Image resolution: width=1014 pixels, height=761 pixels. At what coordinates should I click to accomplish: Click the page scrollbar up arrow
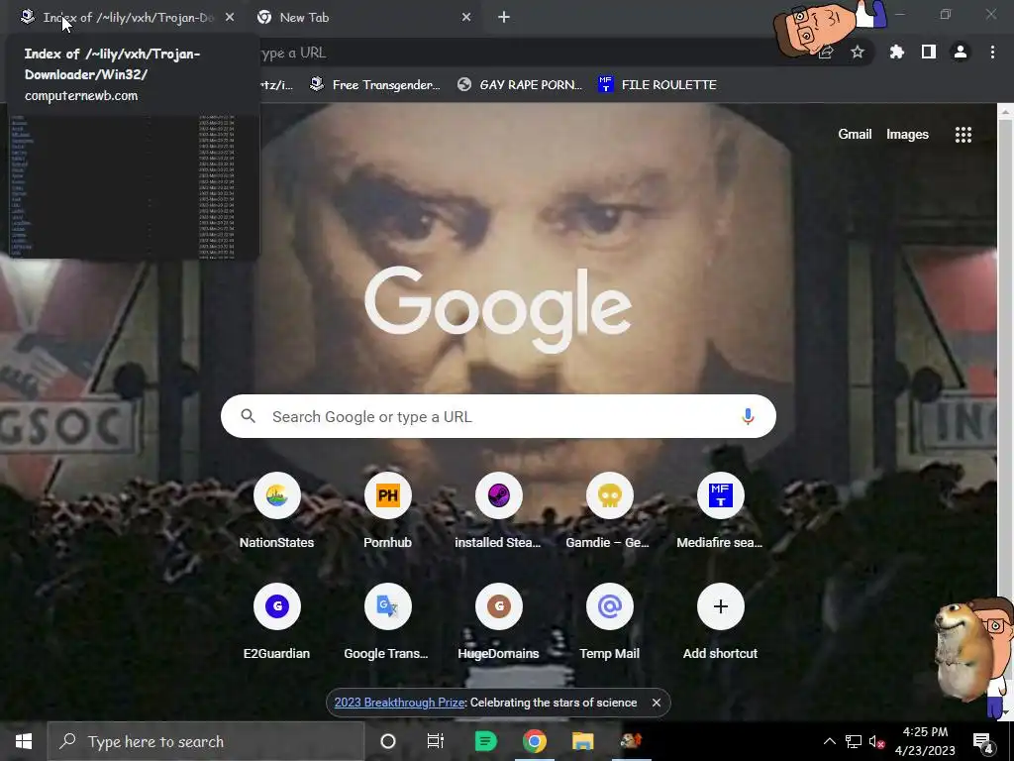click(x=1006, y=111)
